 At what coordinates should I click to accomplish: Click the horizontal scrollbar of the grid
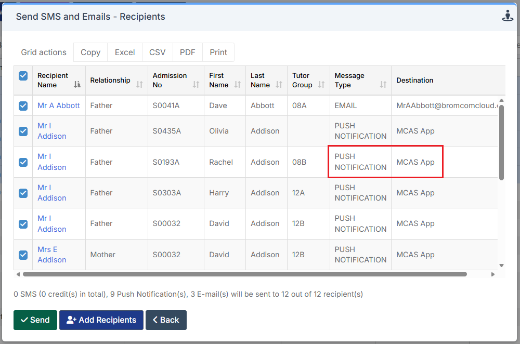click(x=244, y=274)
